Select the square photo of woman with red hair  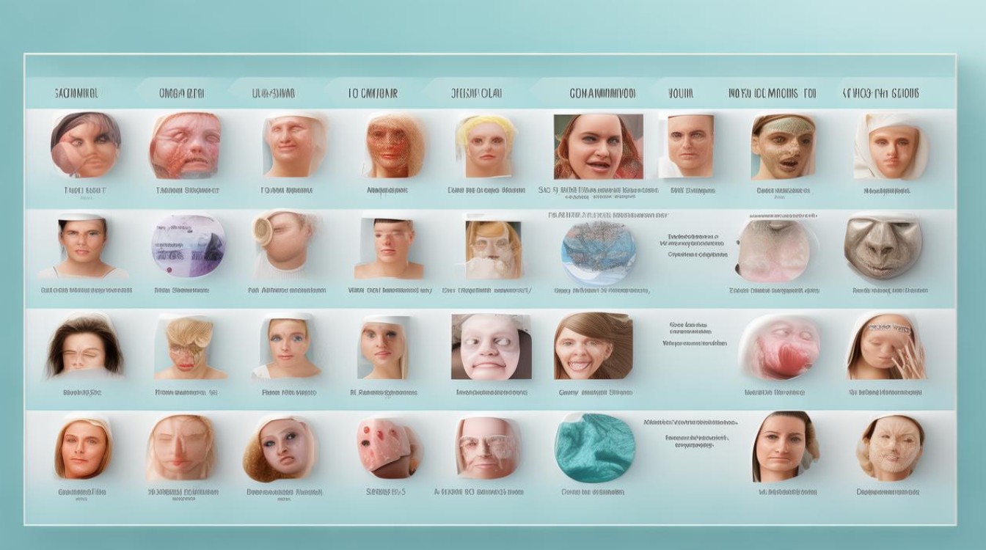[x=598, y=147]
